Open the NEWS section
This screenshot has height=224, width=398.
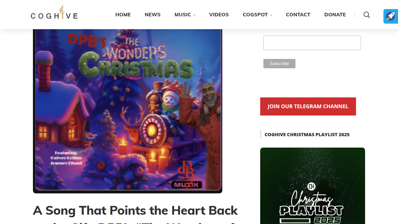click(x=153, y=15)
